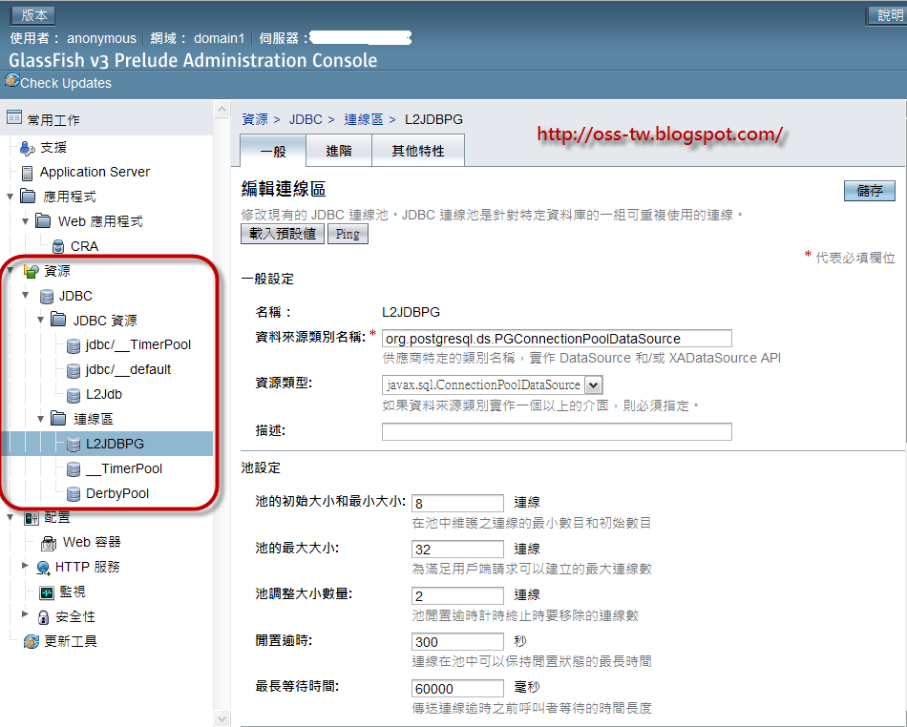This screenshot has width=907, height=727.
Task: Click the Check Updates link
Action: (66, 83)
